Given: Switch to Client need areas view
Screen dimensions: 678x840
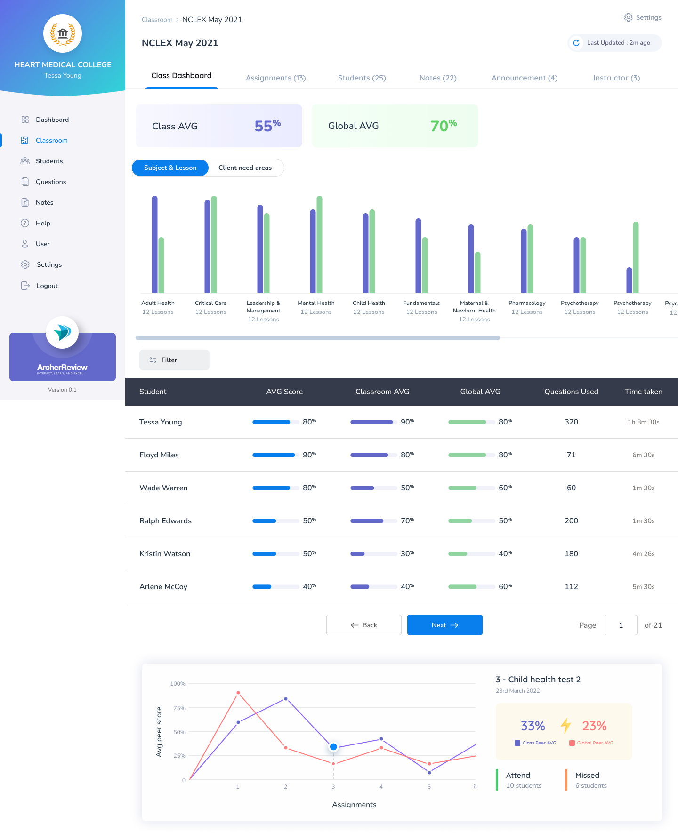Looking at the screenshot, I should coord(245,168).
